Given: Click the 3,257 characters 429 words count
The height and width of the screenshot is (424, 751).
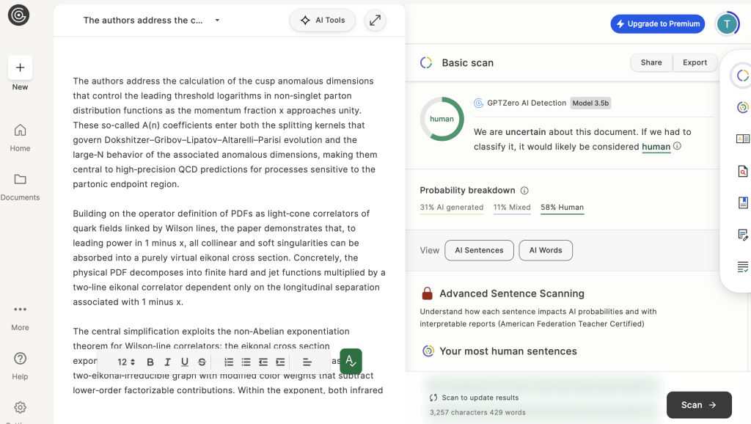Looking at the screenshot, I should (x=477, y=412).
